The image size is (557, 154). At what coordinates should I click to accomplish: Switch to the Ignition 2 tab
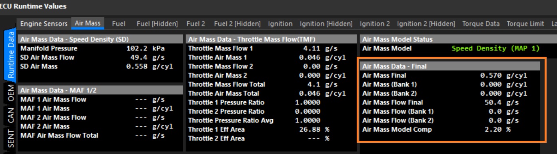coord(375,24)
